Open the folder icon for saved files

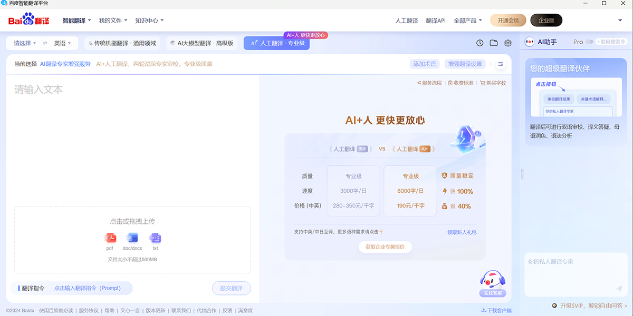[x=493, y=43]
